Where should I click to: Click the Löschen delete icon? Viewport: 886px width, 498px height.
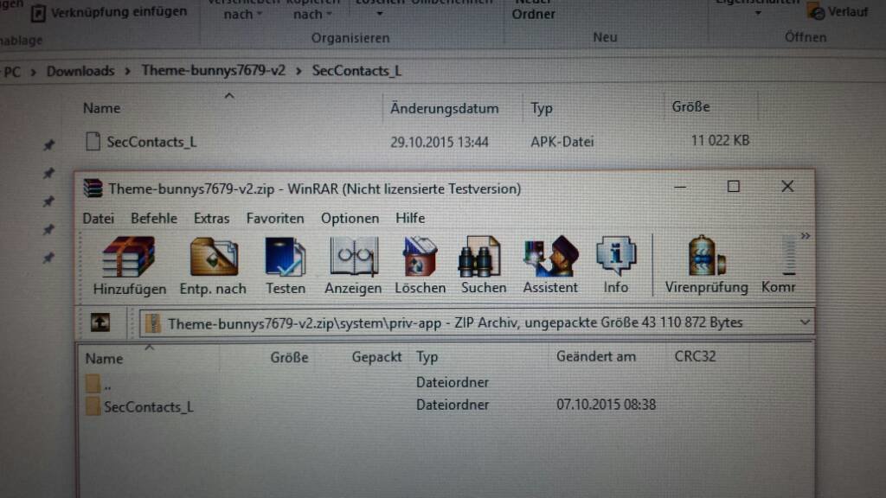pyautogui.click(x=420, y=265)
